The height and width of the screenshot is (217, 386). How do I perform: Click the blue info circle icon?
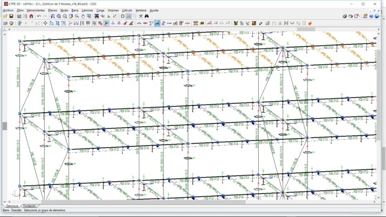point(371,16)
